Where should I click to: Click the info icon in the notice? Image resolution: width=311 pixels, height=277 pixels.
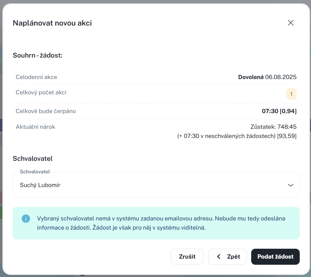coord(26,218)
